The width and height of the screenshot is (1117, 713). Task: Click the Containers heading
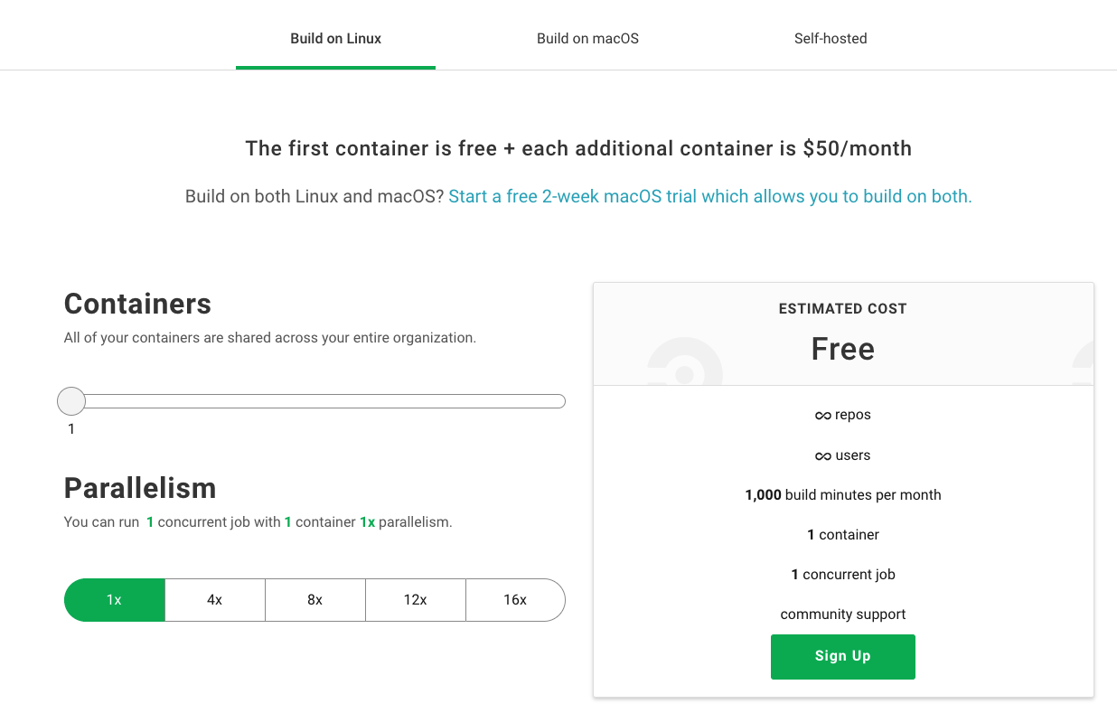click(137, 304)
